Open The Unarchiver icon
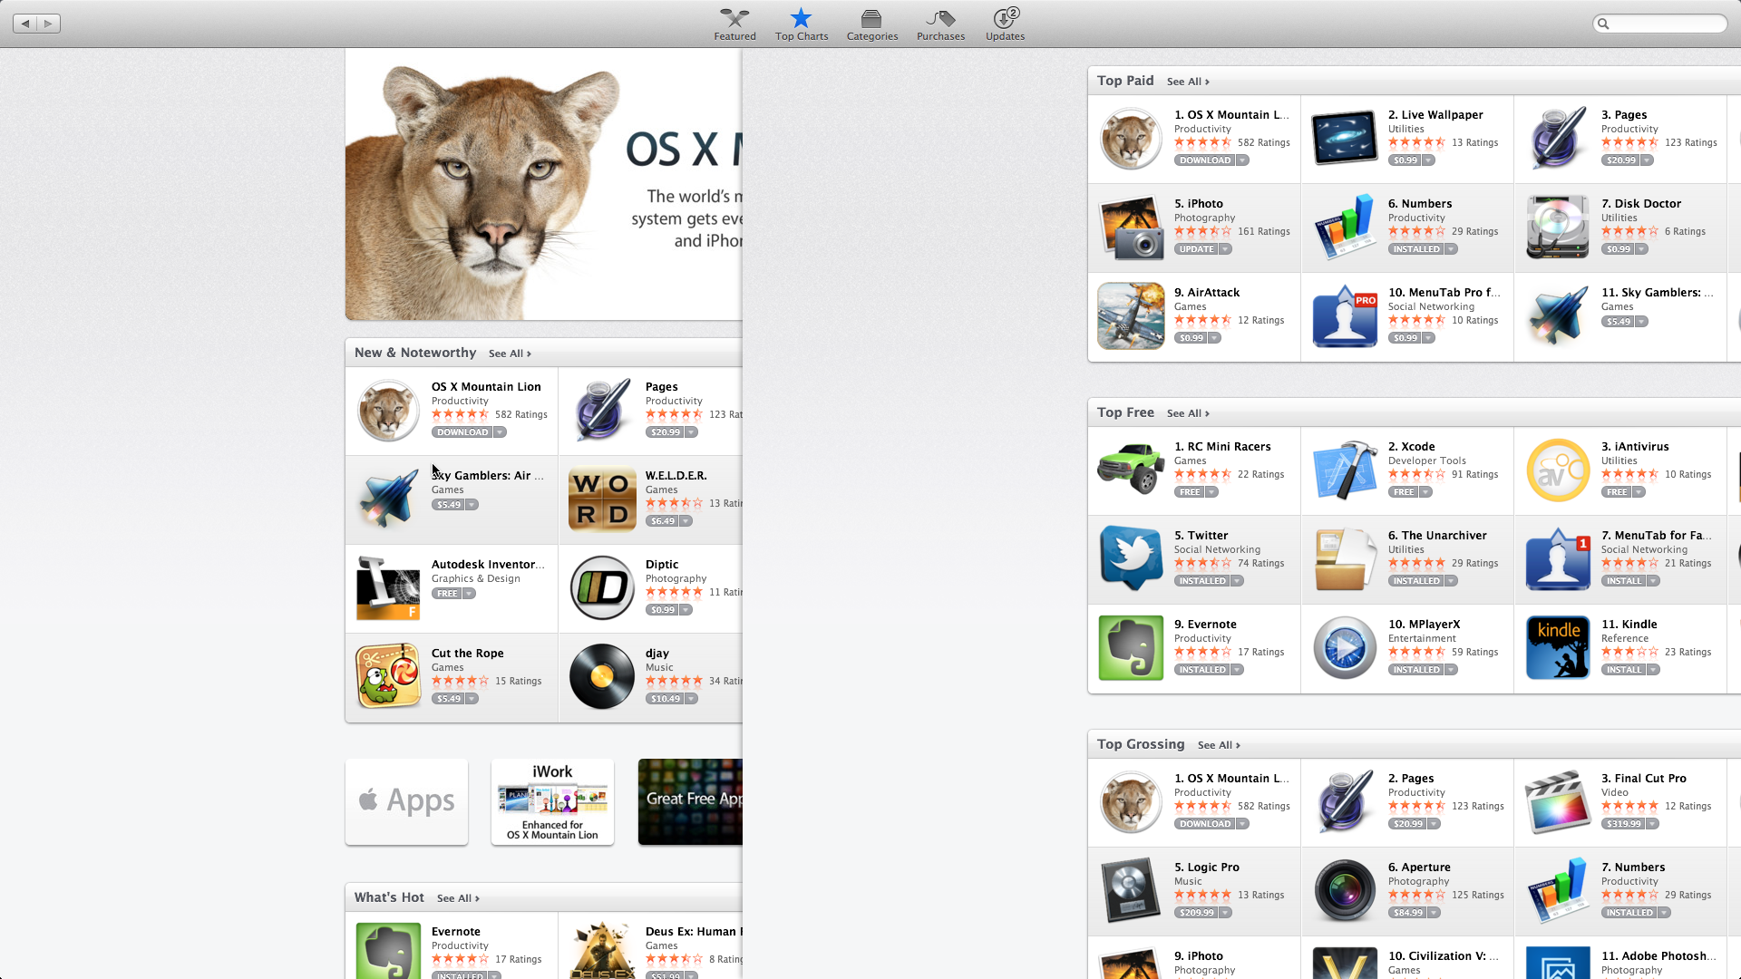The image size is (1741, 979). pos(1345,559)
